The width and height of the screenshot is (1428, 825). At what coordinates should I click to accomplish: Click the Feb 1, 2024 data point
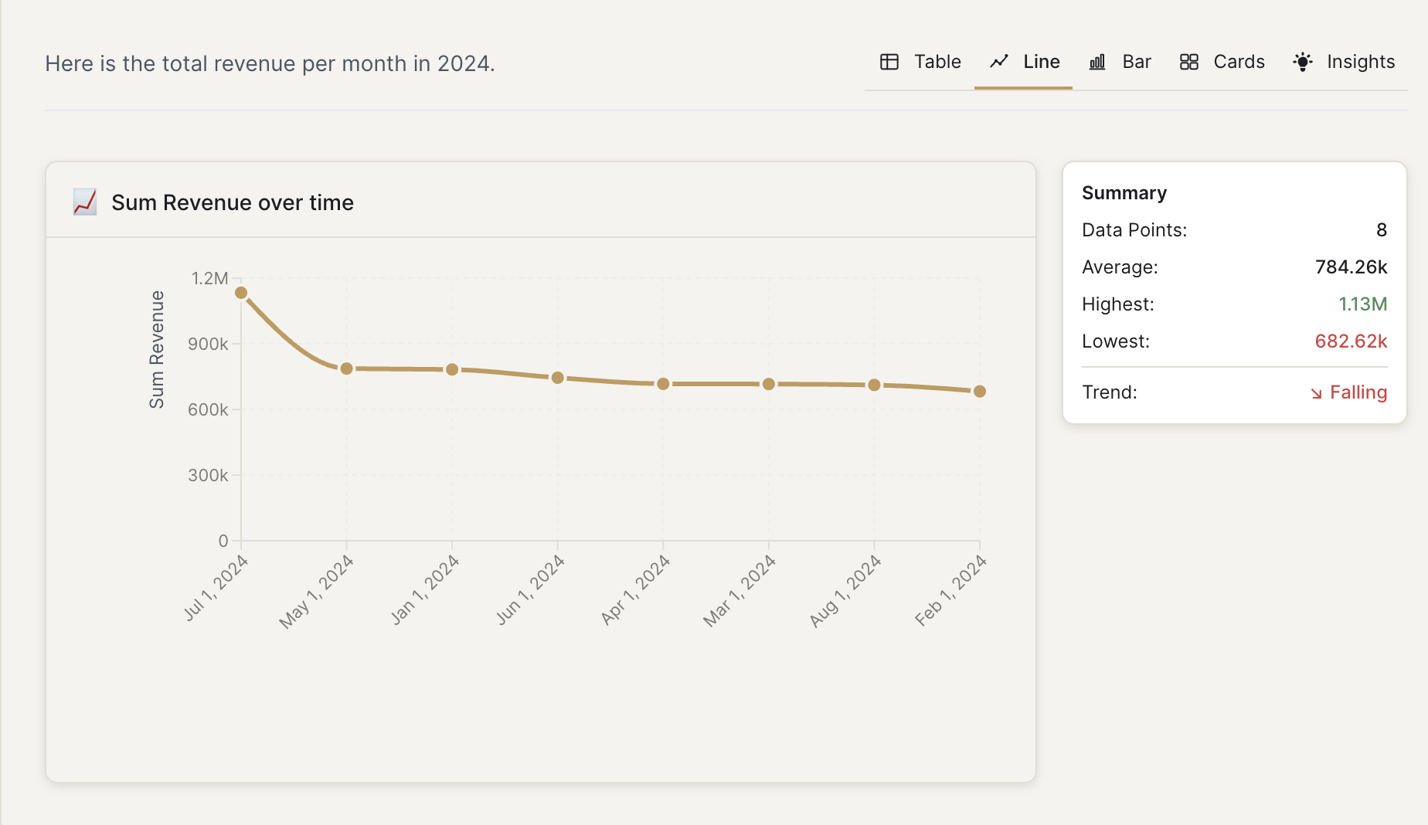click(980, 392)
